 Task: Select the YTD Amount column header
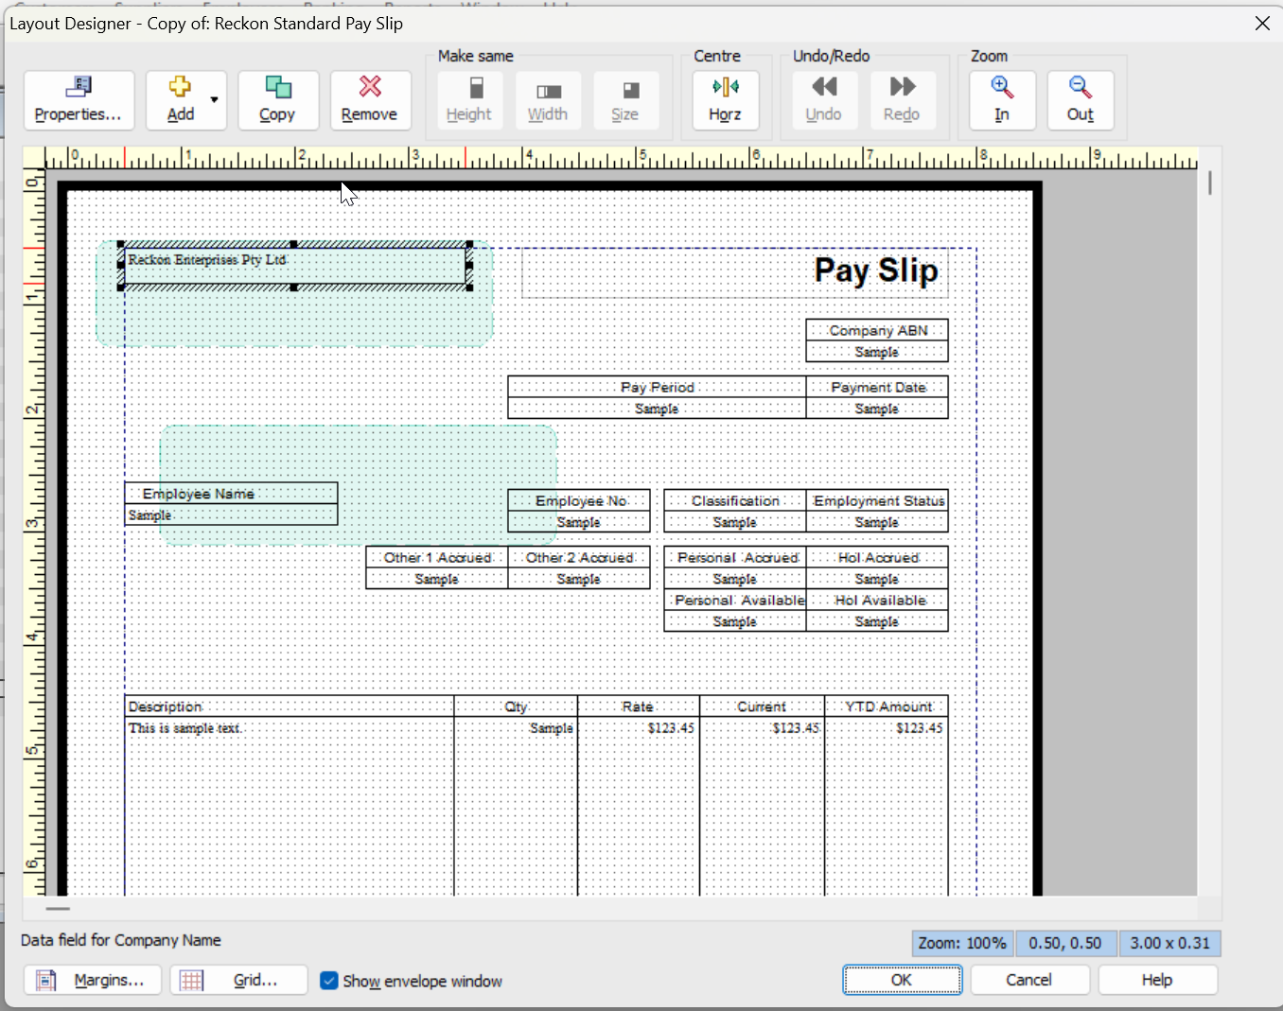coord(887,706)
